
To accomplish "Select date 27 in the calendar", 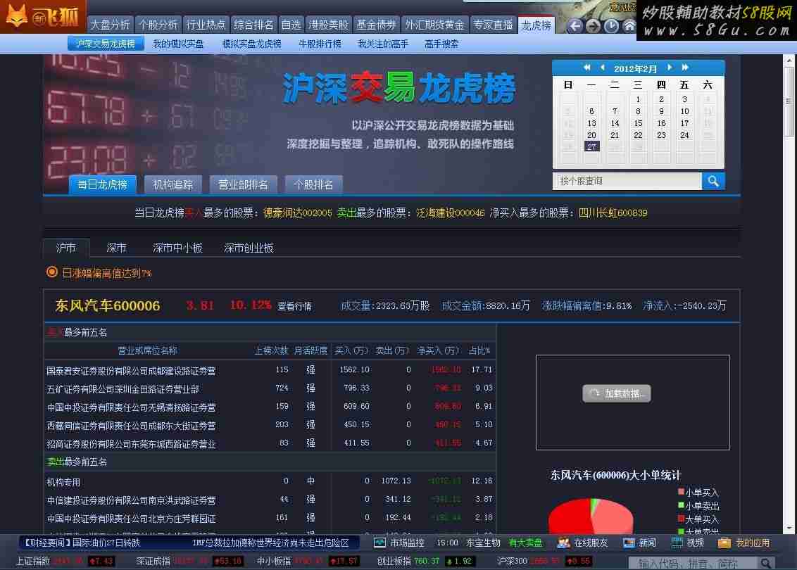I will click(591, 147).
